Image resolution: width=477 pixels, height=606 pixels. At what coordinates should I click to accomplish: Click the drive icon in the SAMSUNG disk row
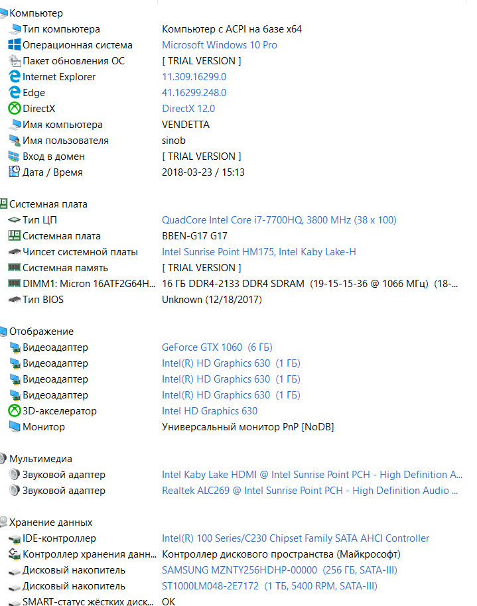(x=15, y=572)
